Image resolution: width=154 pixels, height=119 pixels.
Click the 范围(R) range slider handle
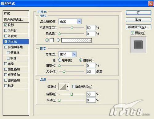[71, 94]
